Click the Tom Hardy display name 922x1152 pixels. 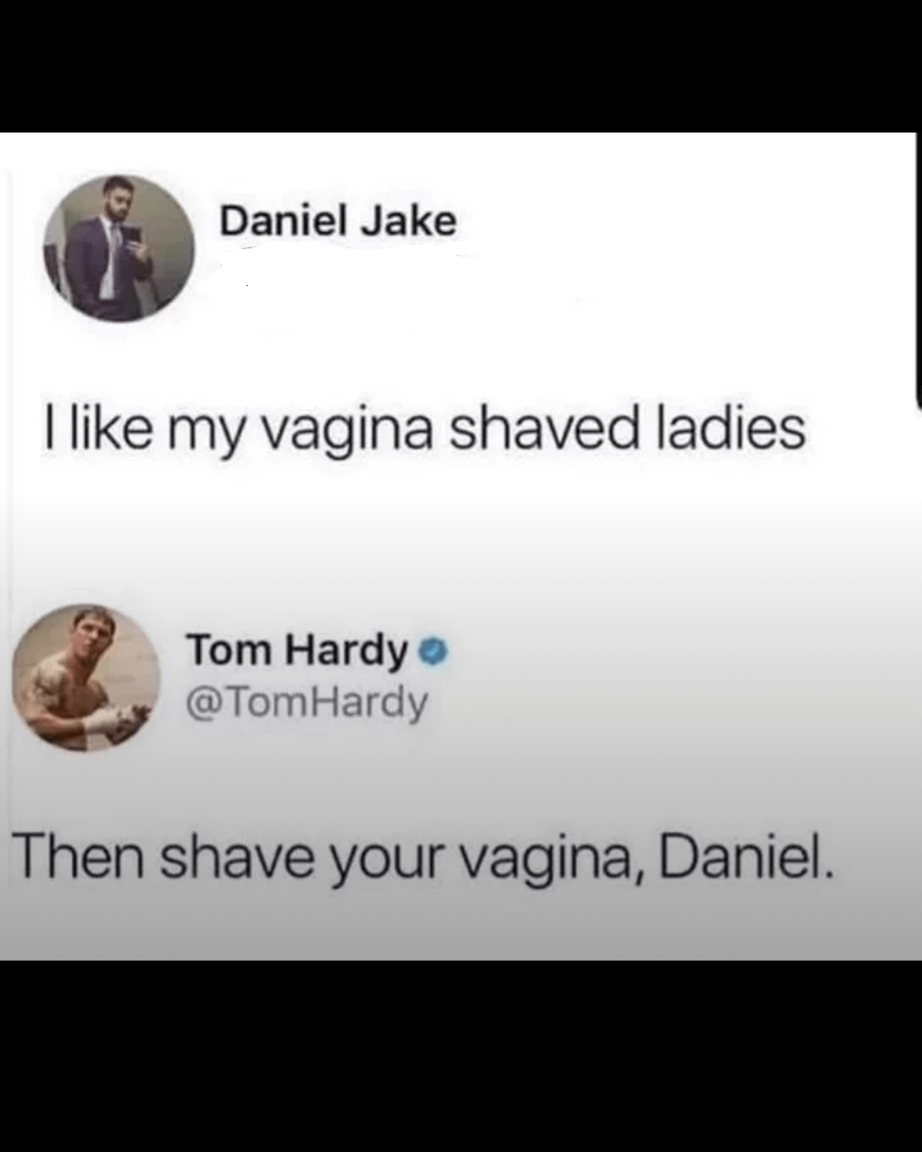tap(298, 651)
